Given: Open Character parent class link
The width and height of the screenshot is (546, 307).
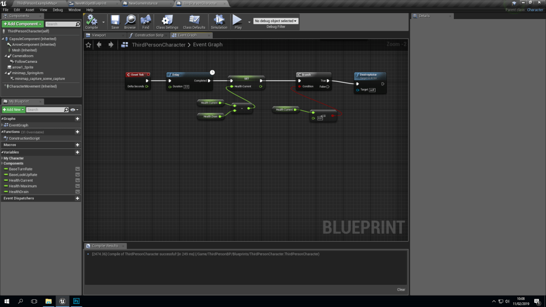Looking at the screenshot, I should (x=535, y=10).
